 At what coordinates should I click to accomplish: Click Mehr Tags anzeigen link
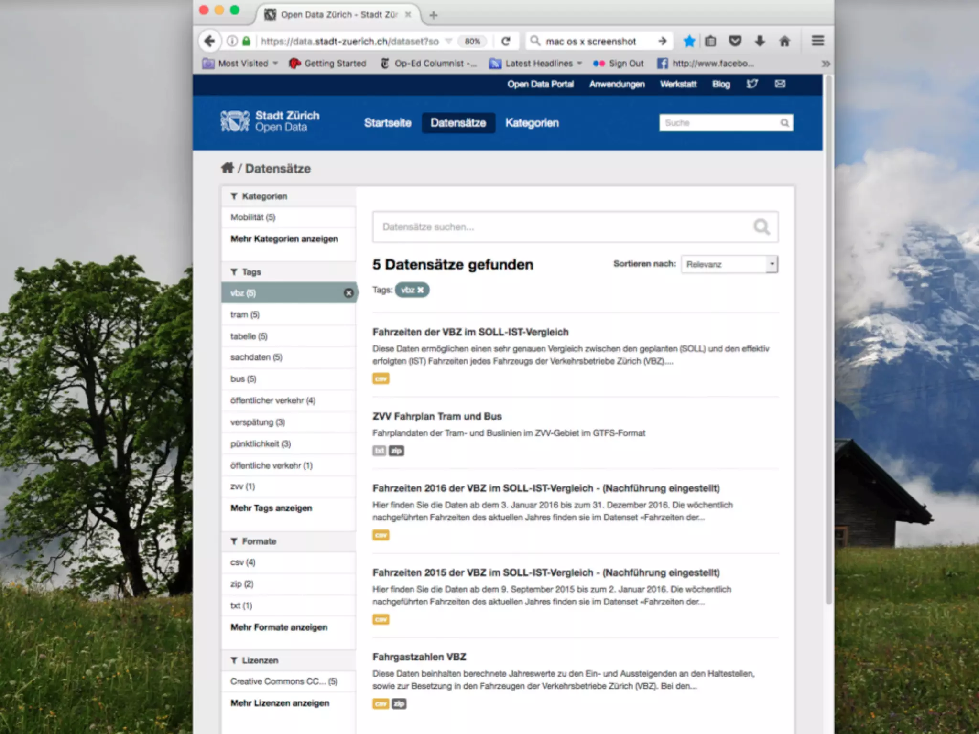click(271, 508)
